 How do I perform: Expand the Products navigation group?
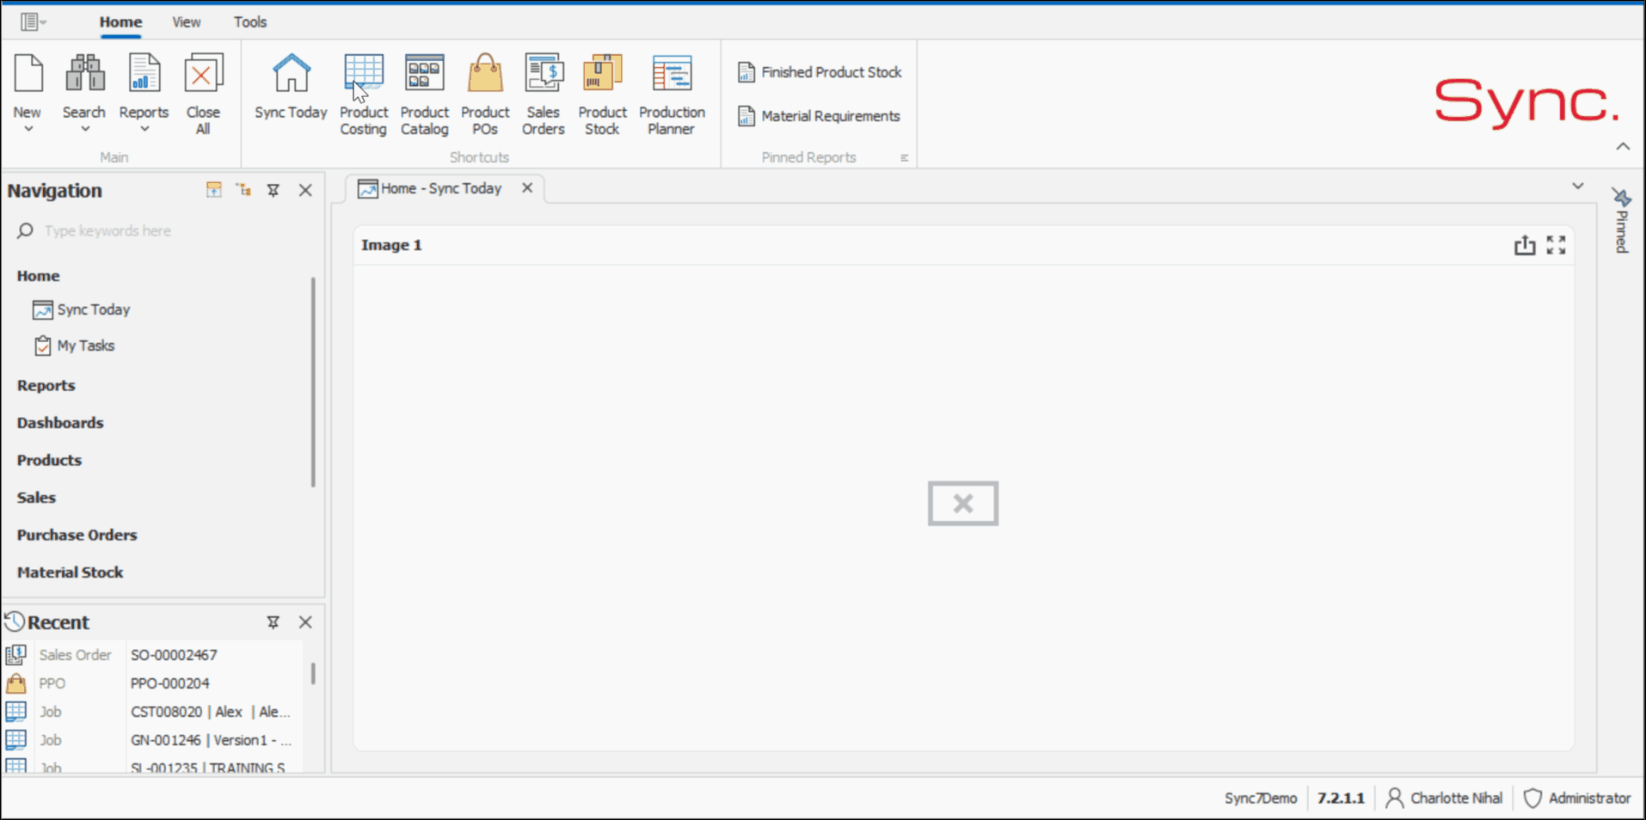click(x=49, y=461)
